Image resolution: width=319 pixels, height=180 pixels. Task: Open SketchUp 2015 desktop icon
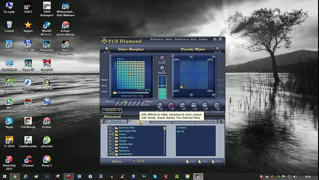9,163
